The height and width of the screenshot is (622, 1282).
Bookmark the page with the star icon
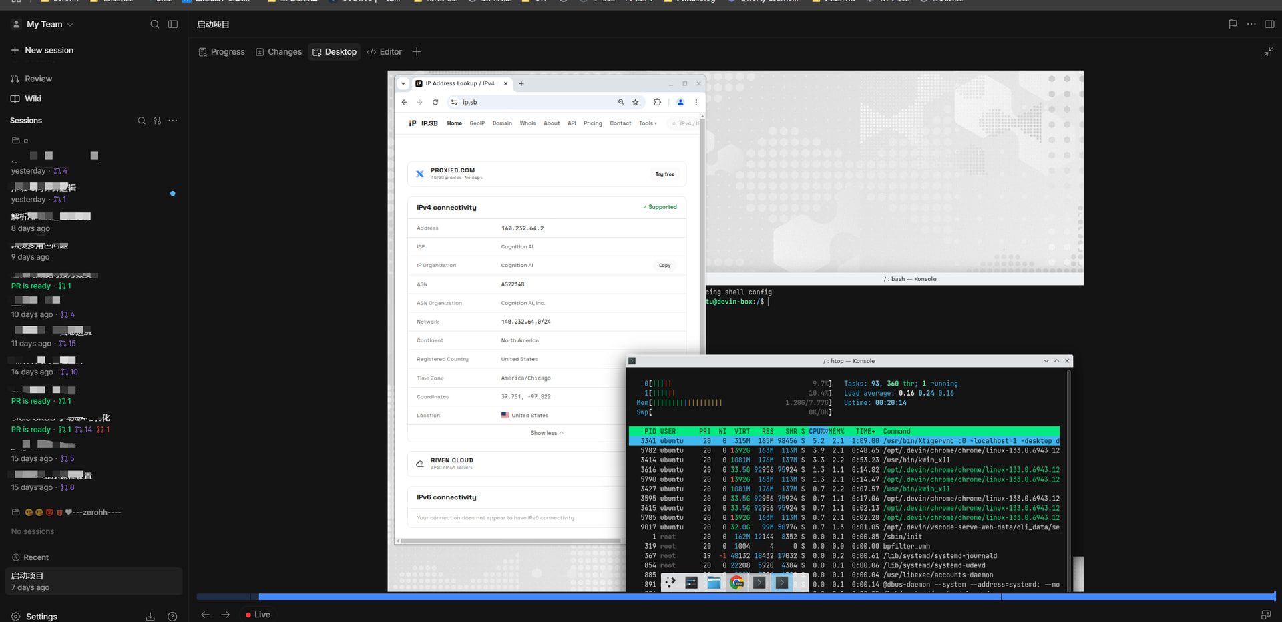[636, 102]
